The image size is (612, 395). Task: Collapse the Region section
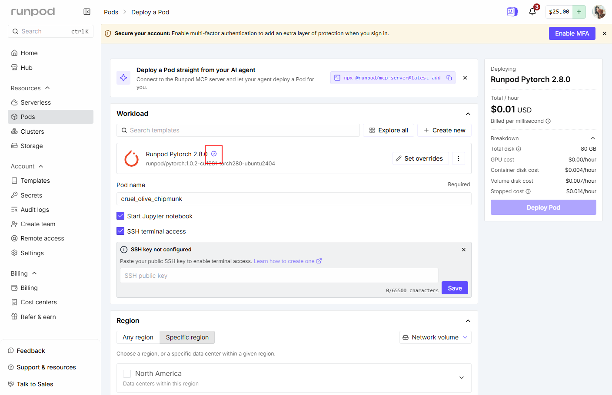coord(468,321)
